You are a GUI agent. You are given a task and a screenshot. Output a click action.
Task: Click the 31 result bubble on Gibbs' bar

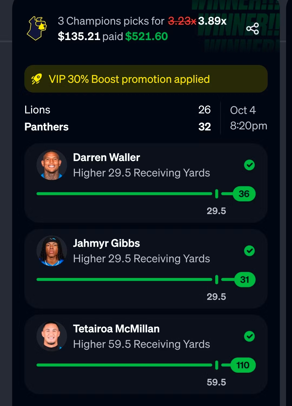(245, 280)
